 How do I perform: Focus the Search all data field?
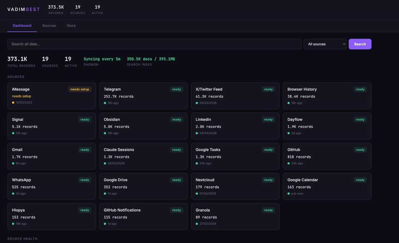coord(154,44)
